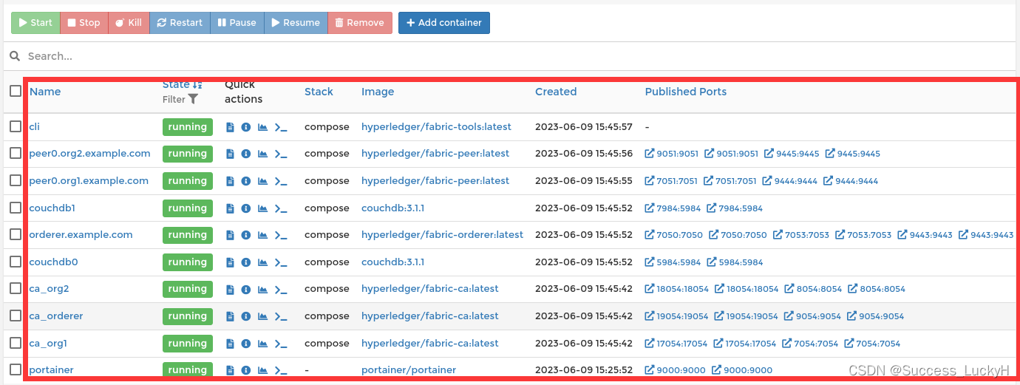Viewport: 1020px width, 385px height.
Task: Open the orderer.example.com container link
Action: click(81, 235)
